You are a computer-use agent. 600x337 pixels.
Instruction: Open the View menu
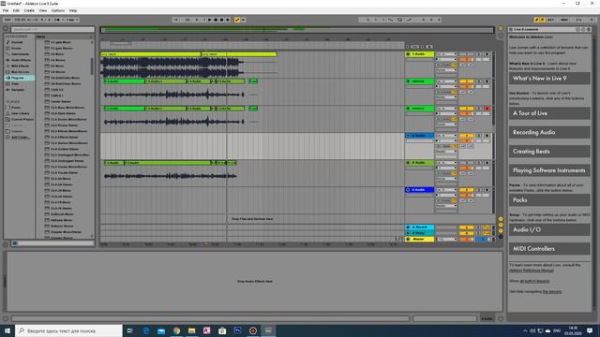43,10
